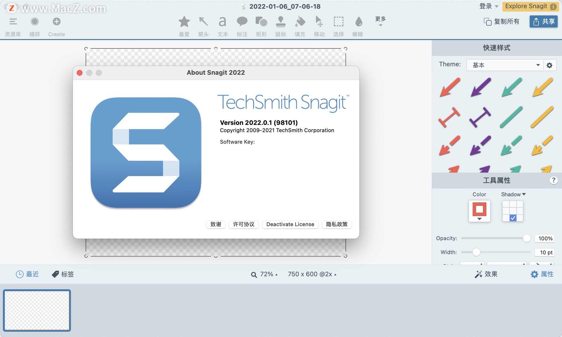
Task: Select the 标注 callout tool
Action: point(242,22)
